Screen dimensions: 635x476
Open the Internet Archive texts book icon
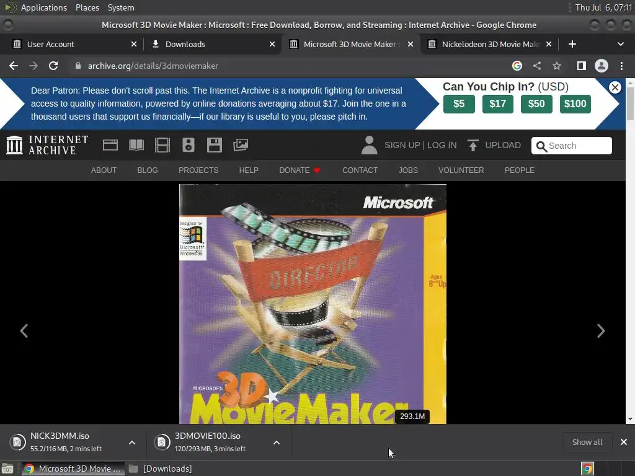(136, 145)
